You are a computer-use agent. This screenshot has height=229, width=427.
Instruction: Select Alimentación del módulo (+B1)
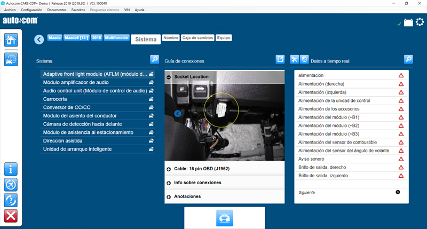coord(351,117)
